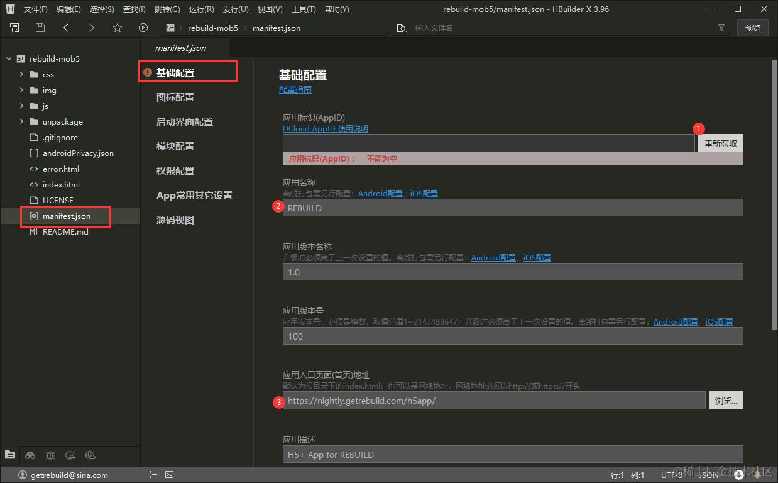Viewport: 778px width, 483px height.
Task: Open index.html in the project tree
Action: coord(61,184)
